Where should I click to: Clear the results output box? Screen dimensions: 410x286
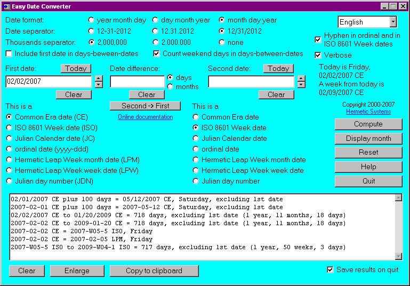coord(27,271)
